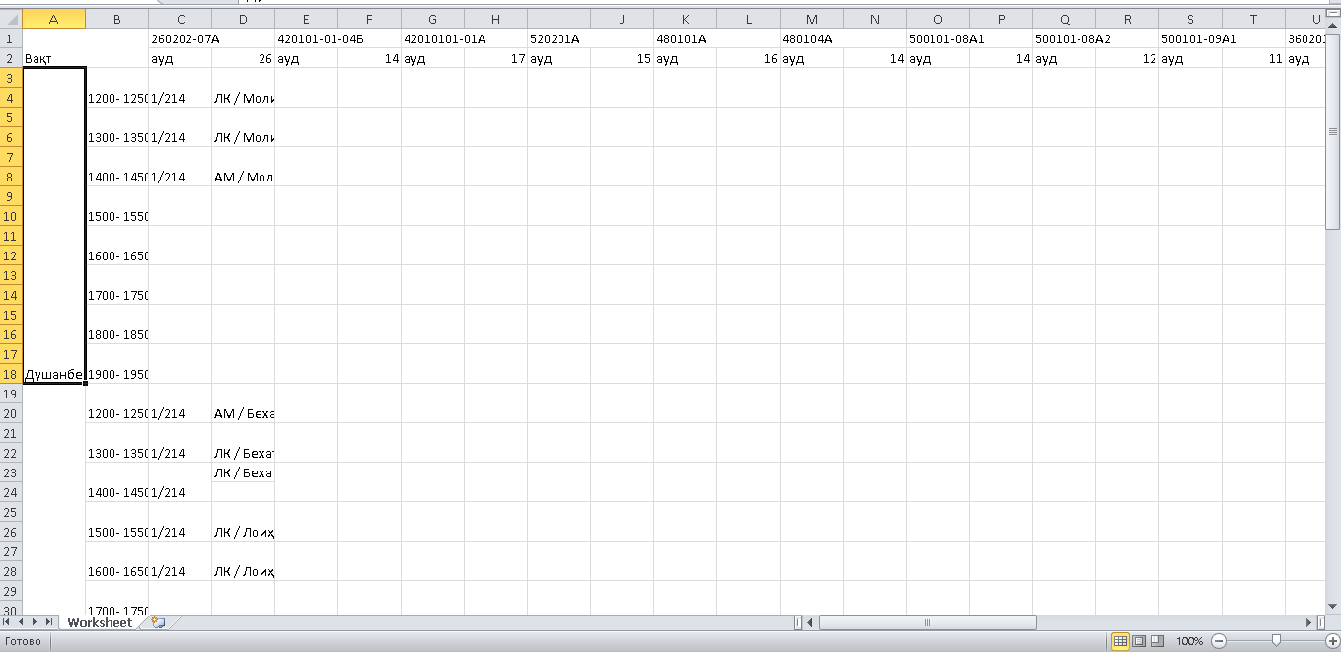The image size is (1341, 652).
Task: Select row 19 header
Action: pos(11,394)
